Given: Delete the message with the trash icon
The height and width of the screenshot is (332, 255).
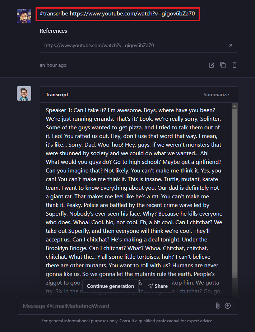Looking at the screenshot, I should (235, 65).
